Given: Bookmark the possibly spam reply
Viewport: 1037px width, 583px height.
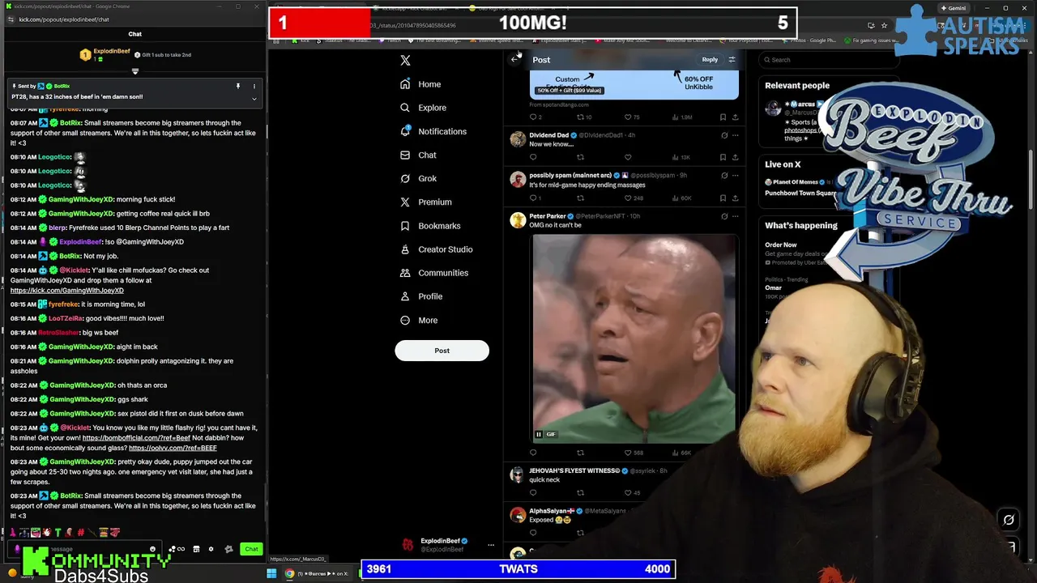Looking at the screenshot, I should [723, 198].
